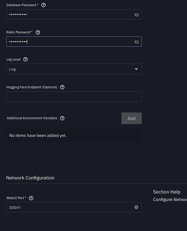The image size is (187, 231).
Task: Click the Configure Network help text
Action: (x=170, y=200)
